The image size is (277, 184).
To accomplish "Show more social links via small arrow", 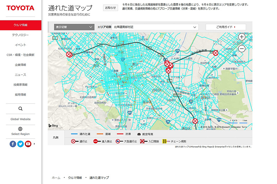I will 34,144.
